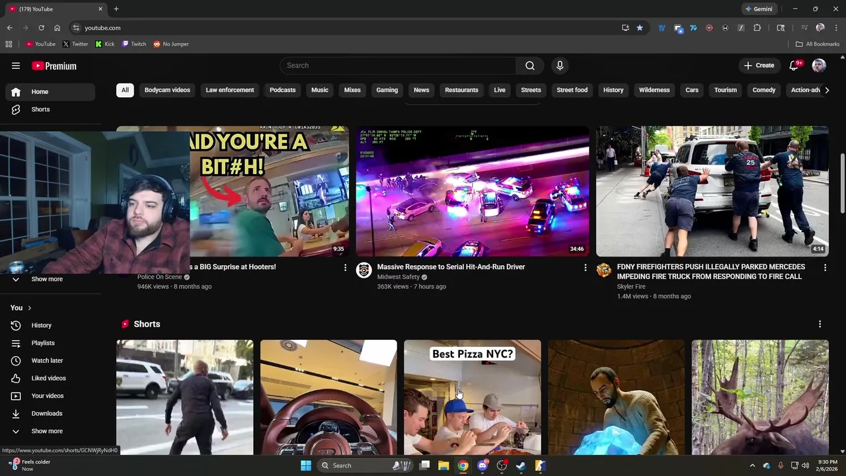
Task: Open the Hooters bodycam video thumbnail
Action: 269,191
